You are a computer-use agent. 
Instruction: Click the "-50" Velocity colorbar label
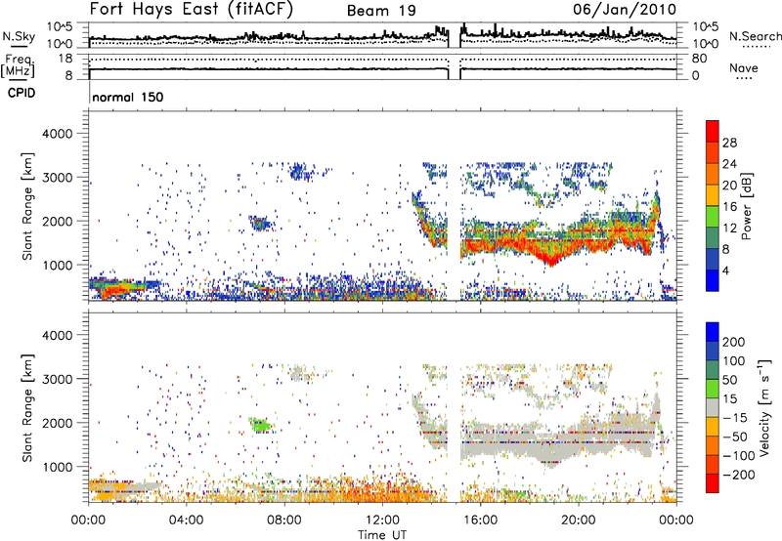pyautogui.click(x=735, y=437)
